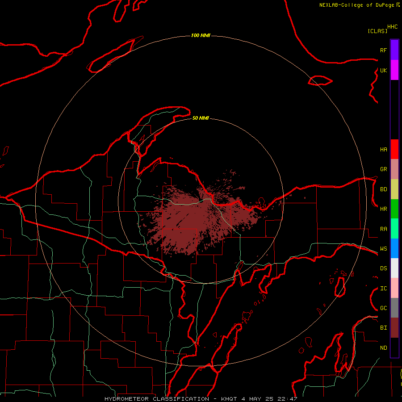Click the 'DS' legend label
The height and width of the screenshot is (402, 402).
pyautogui.click(x=383, y=268)
